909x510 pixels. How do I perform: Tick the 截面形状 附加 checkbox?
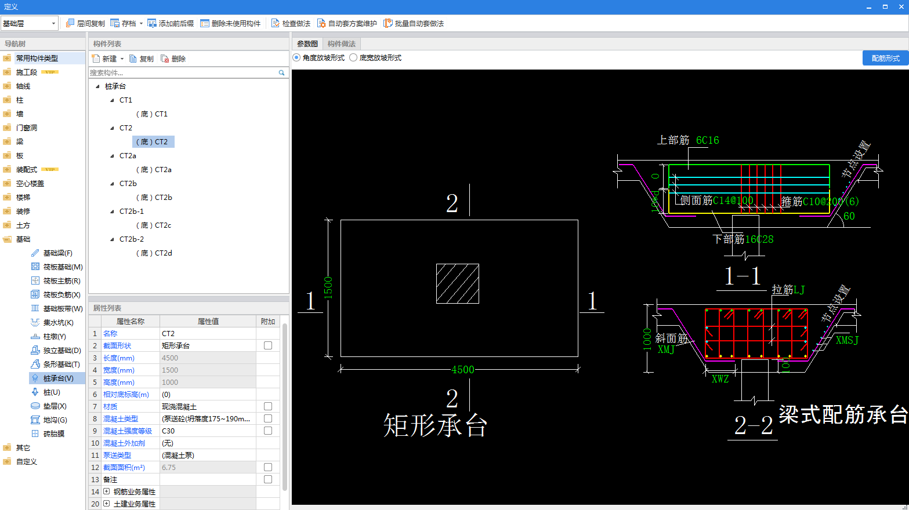pyautogui.click(x=268, y=345)
